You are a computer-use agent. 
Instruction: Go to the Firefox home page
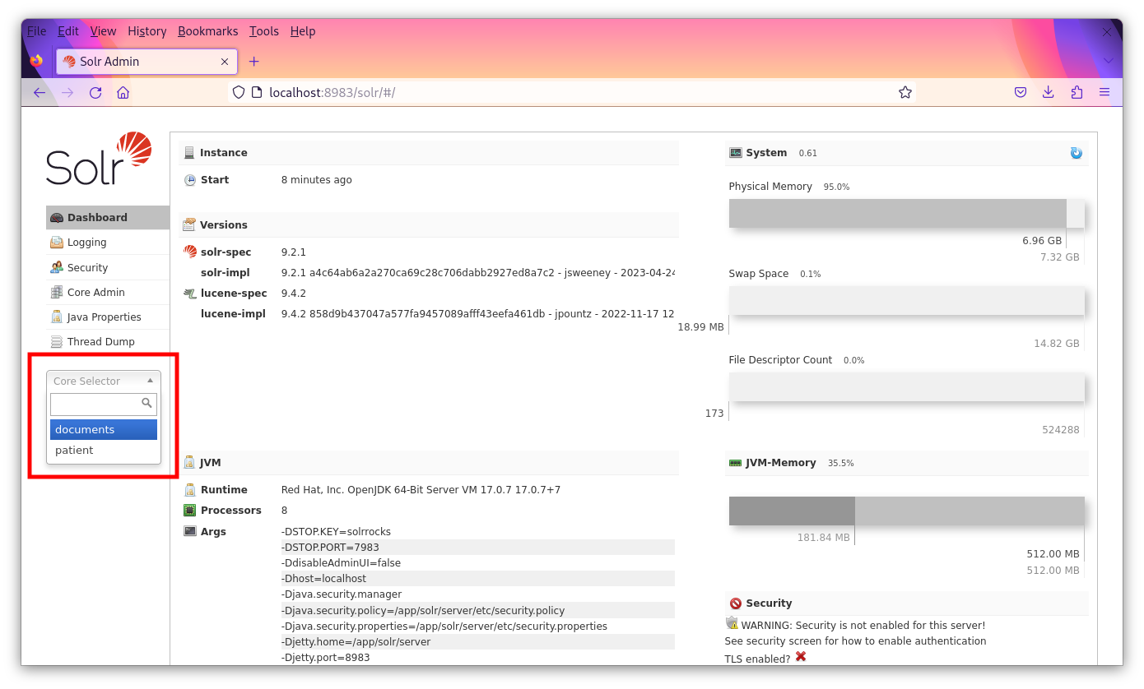(x=123, y=92)
